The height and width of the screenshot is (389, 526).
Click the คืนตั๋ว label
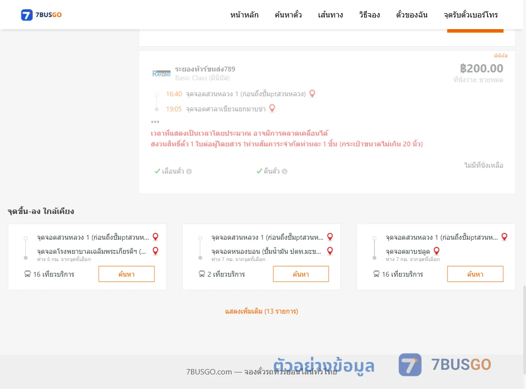click(271, 171)
